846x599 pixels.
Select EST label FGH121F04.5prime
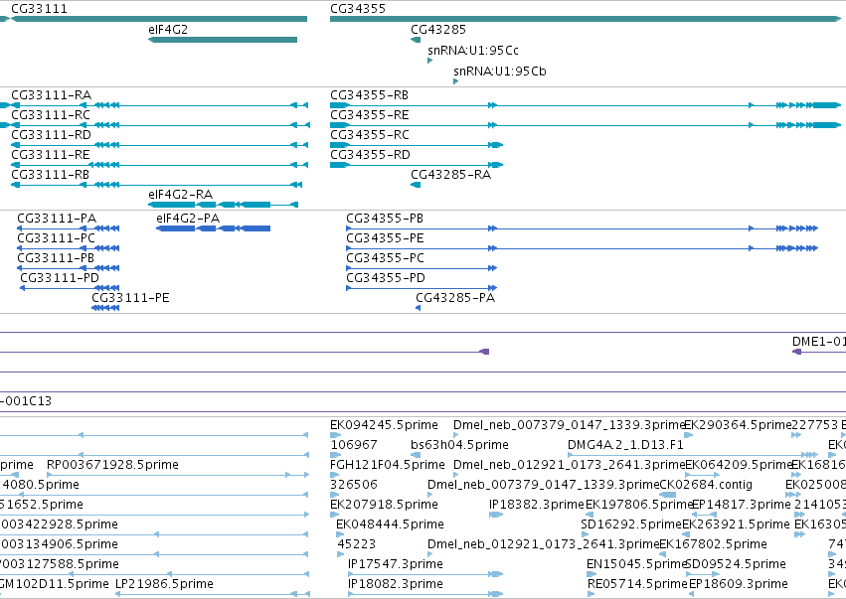click(x=388, y=465)
